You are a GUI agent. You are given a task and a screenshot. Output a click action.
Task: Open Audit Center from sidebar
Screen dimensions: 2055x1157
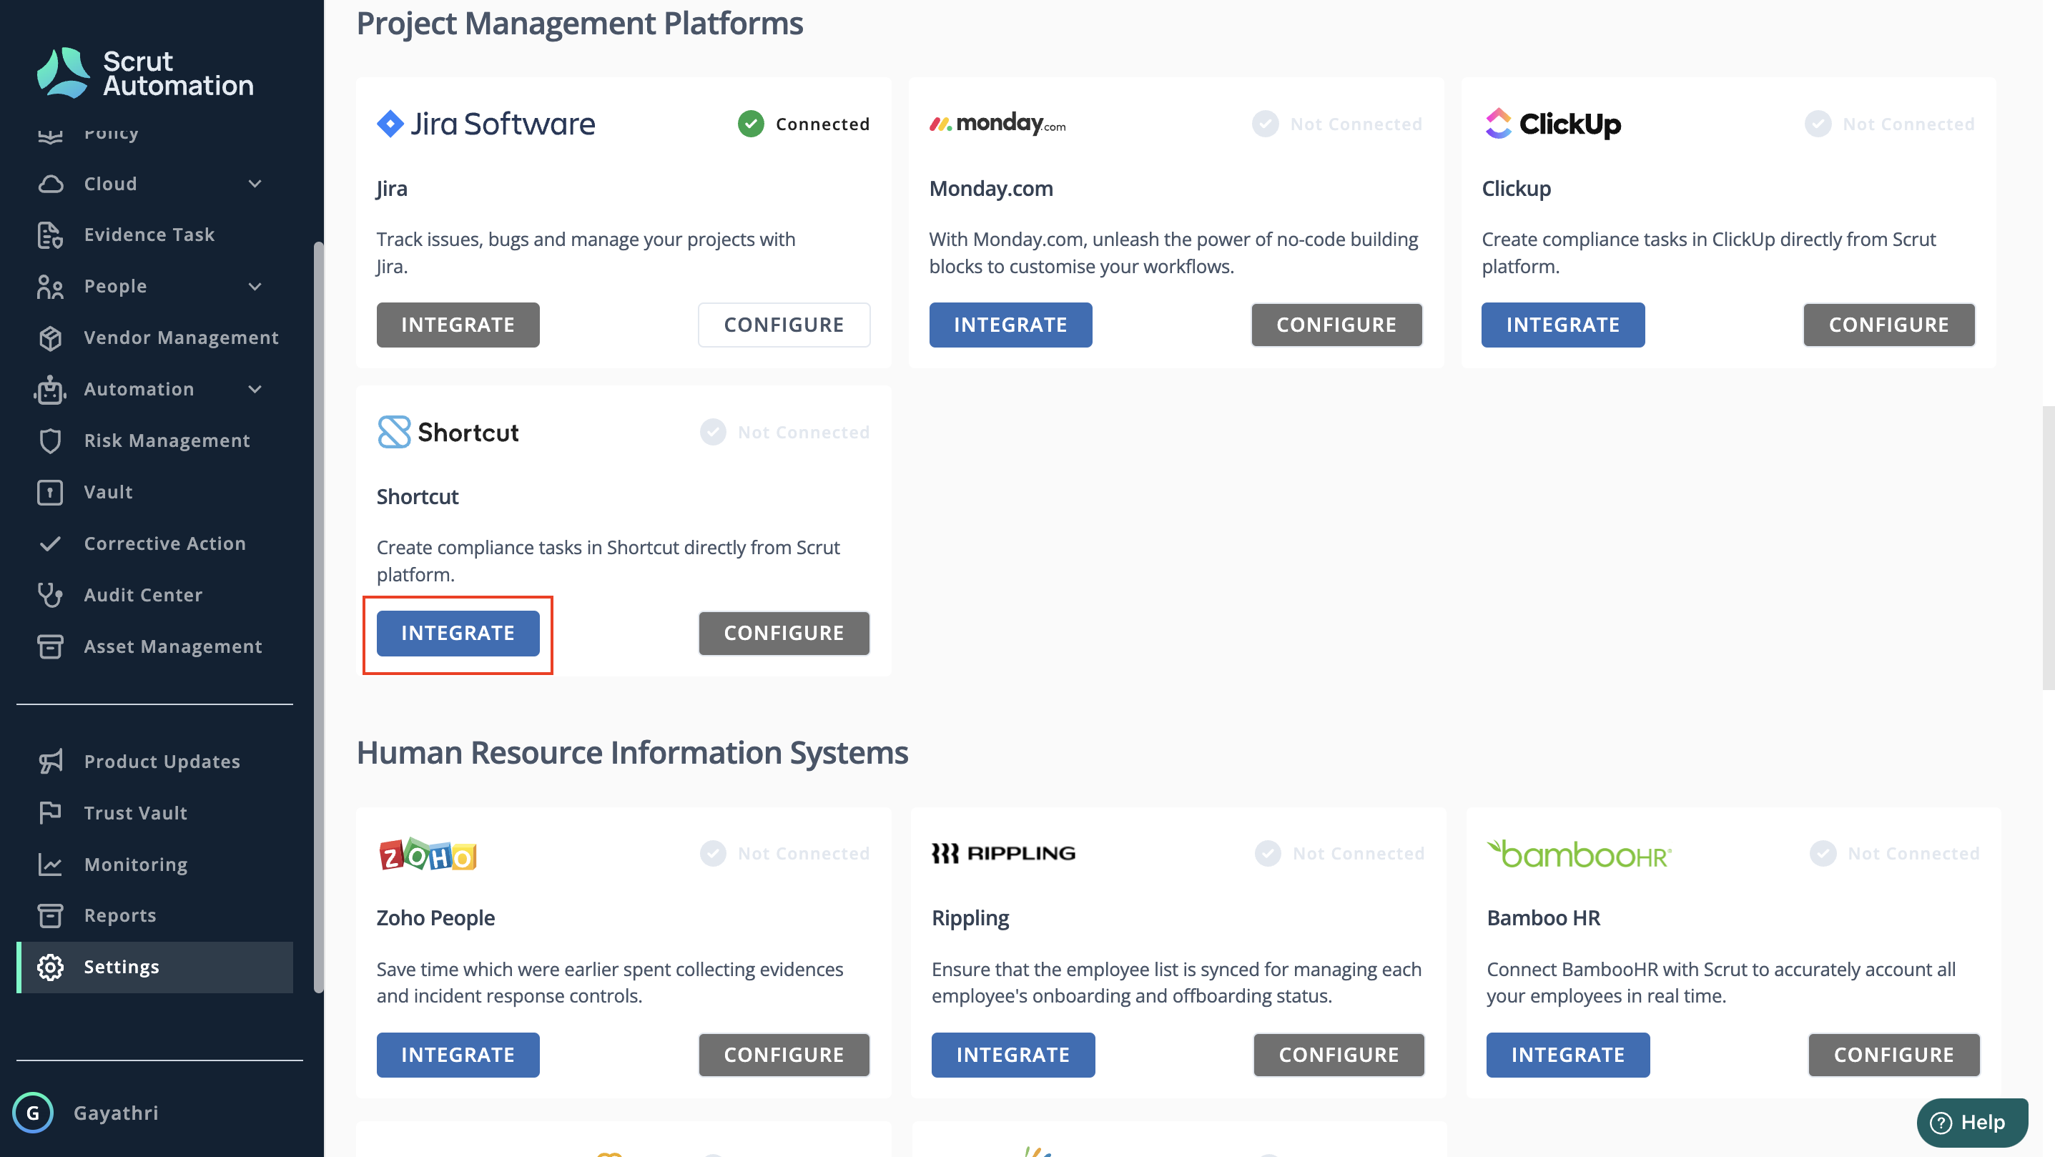(143, 595)
